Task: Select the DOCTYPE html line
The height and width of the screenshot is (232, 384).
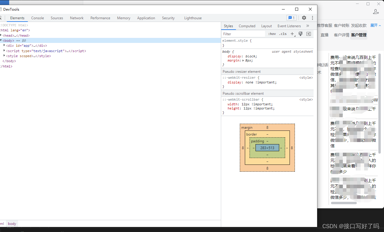Action: point(14,25)
